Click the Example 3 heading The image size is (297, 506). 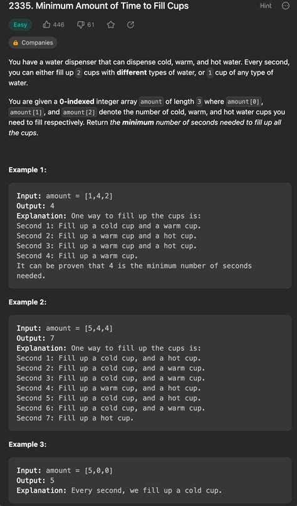point(28,444)
